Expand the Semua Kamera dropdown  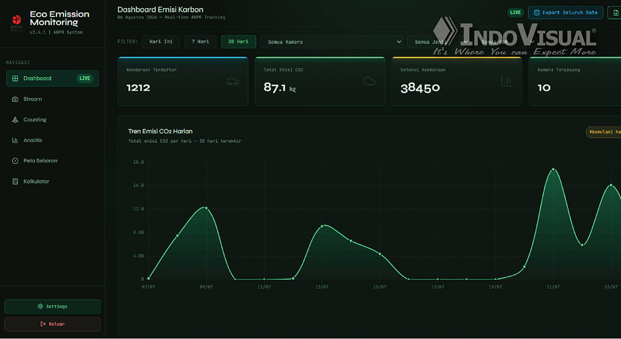click(332, 41)
